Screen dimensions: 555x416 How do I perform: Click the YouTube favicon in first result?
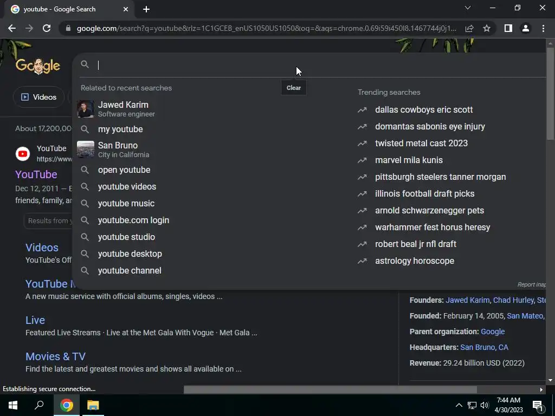[23, 154]
